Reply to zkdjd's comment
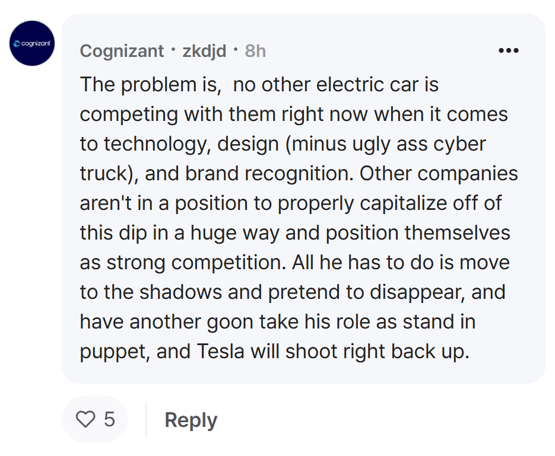 coord(191,420)
